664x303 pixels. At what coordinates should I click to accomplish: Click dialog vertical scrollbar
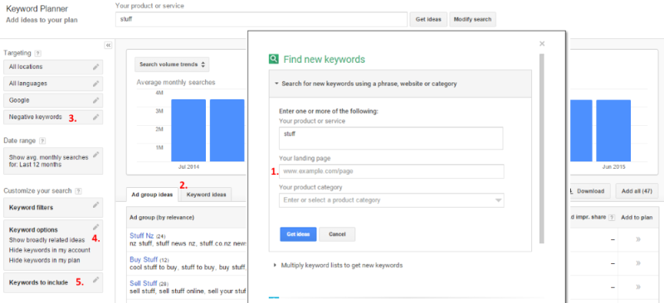(x=542, y=148)
